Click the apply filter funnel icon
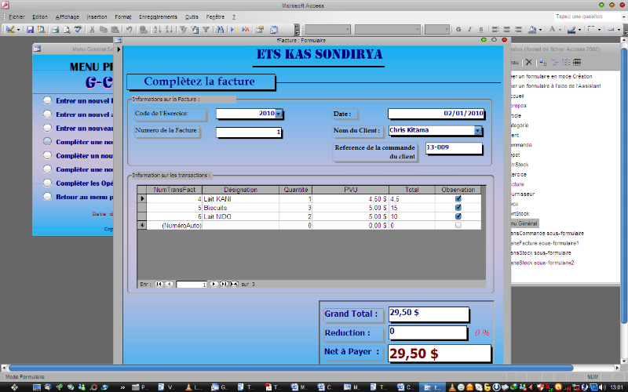Image resolution: width=628 pixels, height=392 pixels. 206,30
